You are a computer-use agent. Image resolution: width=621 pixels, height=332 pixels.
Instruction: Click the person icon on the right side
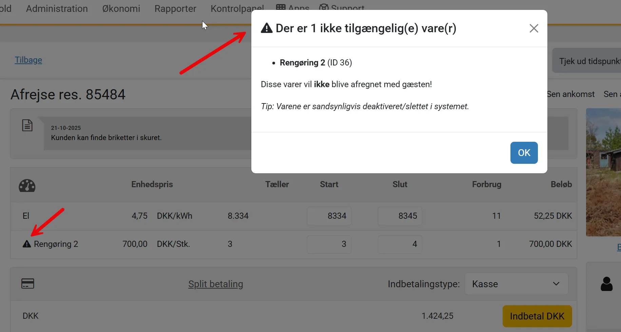607,284
